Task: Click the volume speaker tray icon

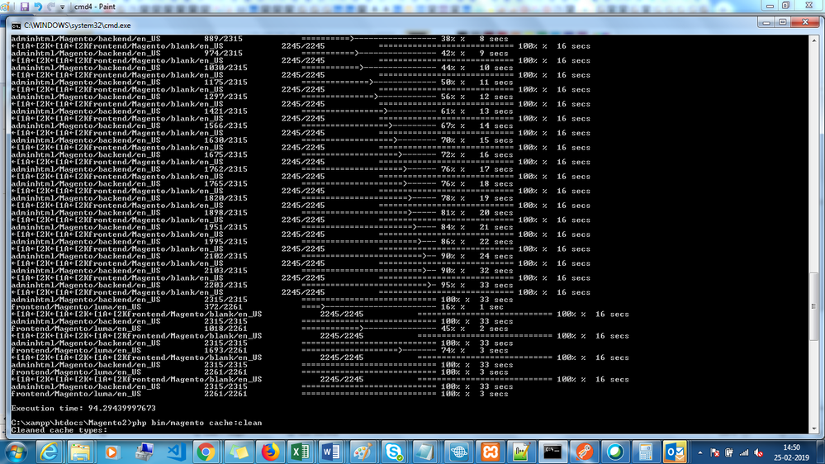Action: [x=758, y=452]
